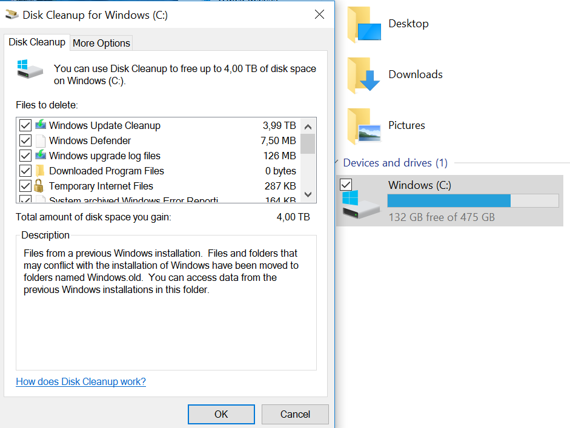
Task: Click the Windows Defender file icon
Action: (x=41, y=140)
